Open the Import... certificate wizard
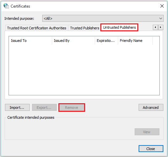 point(17,108)
